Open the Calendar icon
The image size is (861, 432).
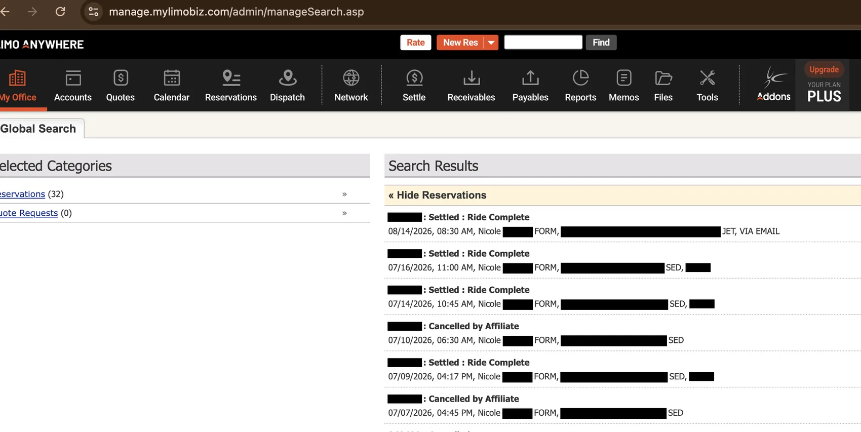(172, 78)
